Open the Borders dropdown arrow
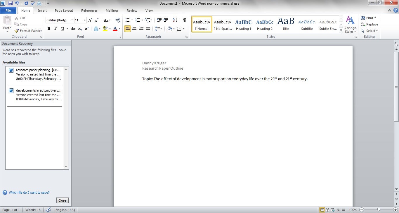Viewport: 399px width, 213px height. (183, 29)
